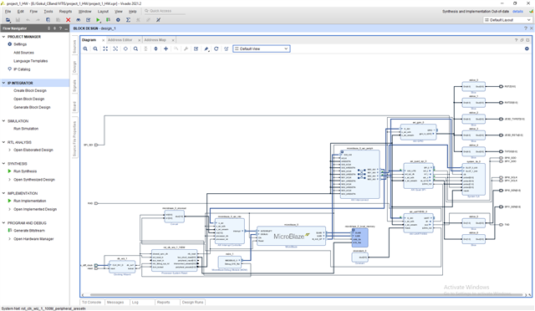This screenshot has width=535, height=311.
Task: Click the Quick Access search field
Action: point(165,11)
